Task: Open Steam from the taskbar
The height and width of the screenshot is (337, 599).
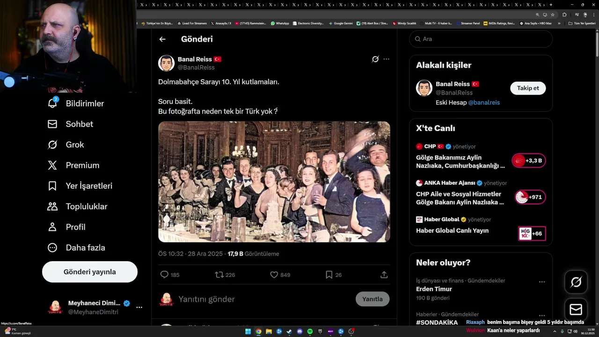Action: (x=289, y=331)
